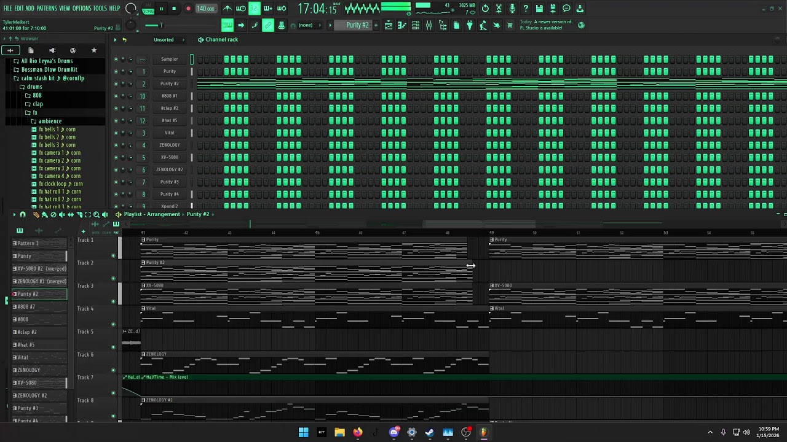Open the HELP menu
Image resolution: width=787 pixels, height=442 pixels.
[x=115, y=9]
